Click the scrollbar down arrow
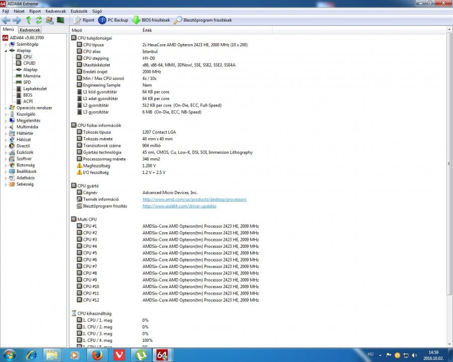Screen dimensions: 453x362 449,344
